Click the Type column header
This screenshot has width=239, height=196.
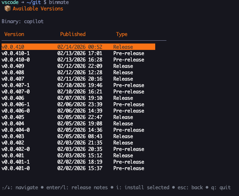(122, 34)
